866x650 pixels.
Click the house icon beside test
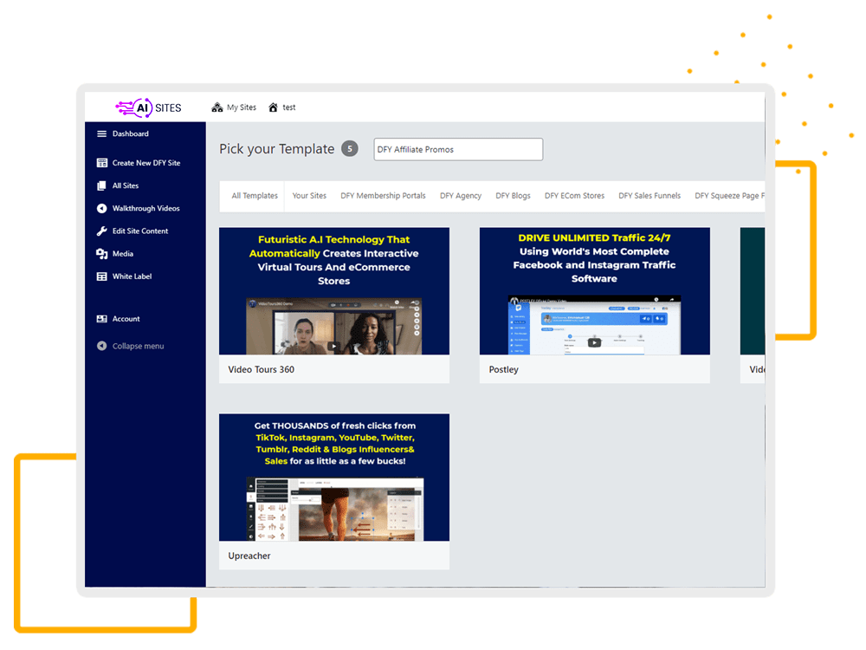click(273, 107)
